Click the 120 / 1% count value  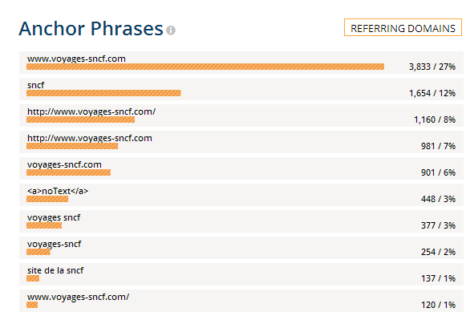tap(438, 305)
